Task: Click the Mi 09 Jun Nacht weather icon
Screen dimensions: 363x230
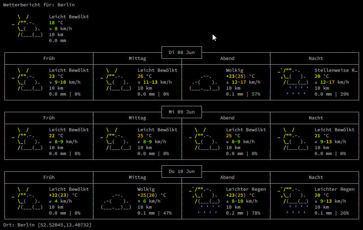Action: [x=293, y=139]
